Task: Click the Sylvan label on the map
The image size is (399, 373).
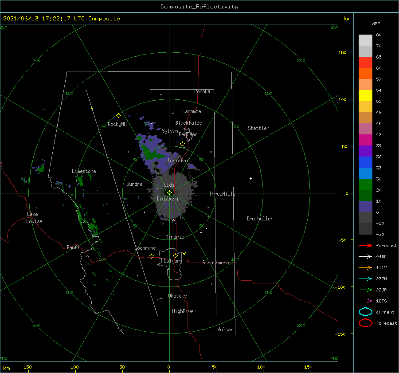Action: click(x=170, y=131)
